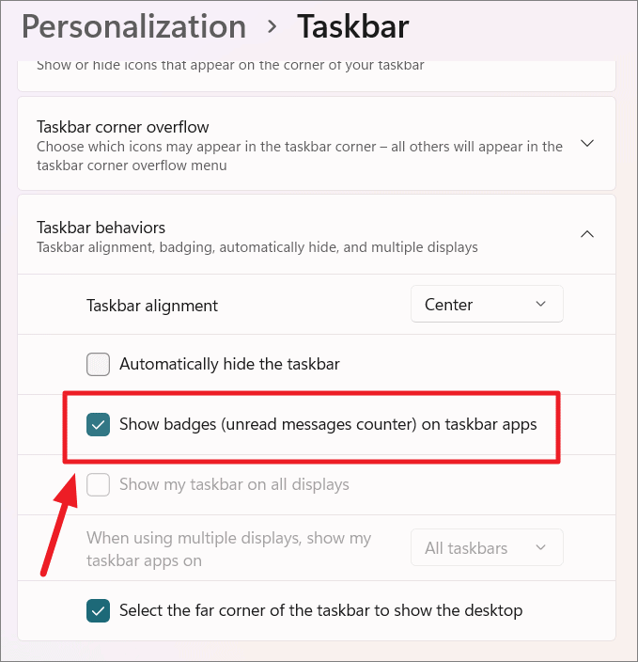Screen dimensions: 638x662
Task: Click the Taskbar alignment label text
Action: click(152, 306)
